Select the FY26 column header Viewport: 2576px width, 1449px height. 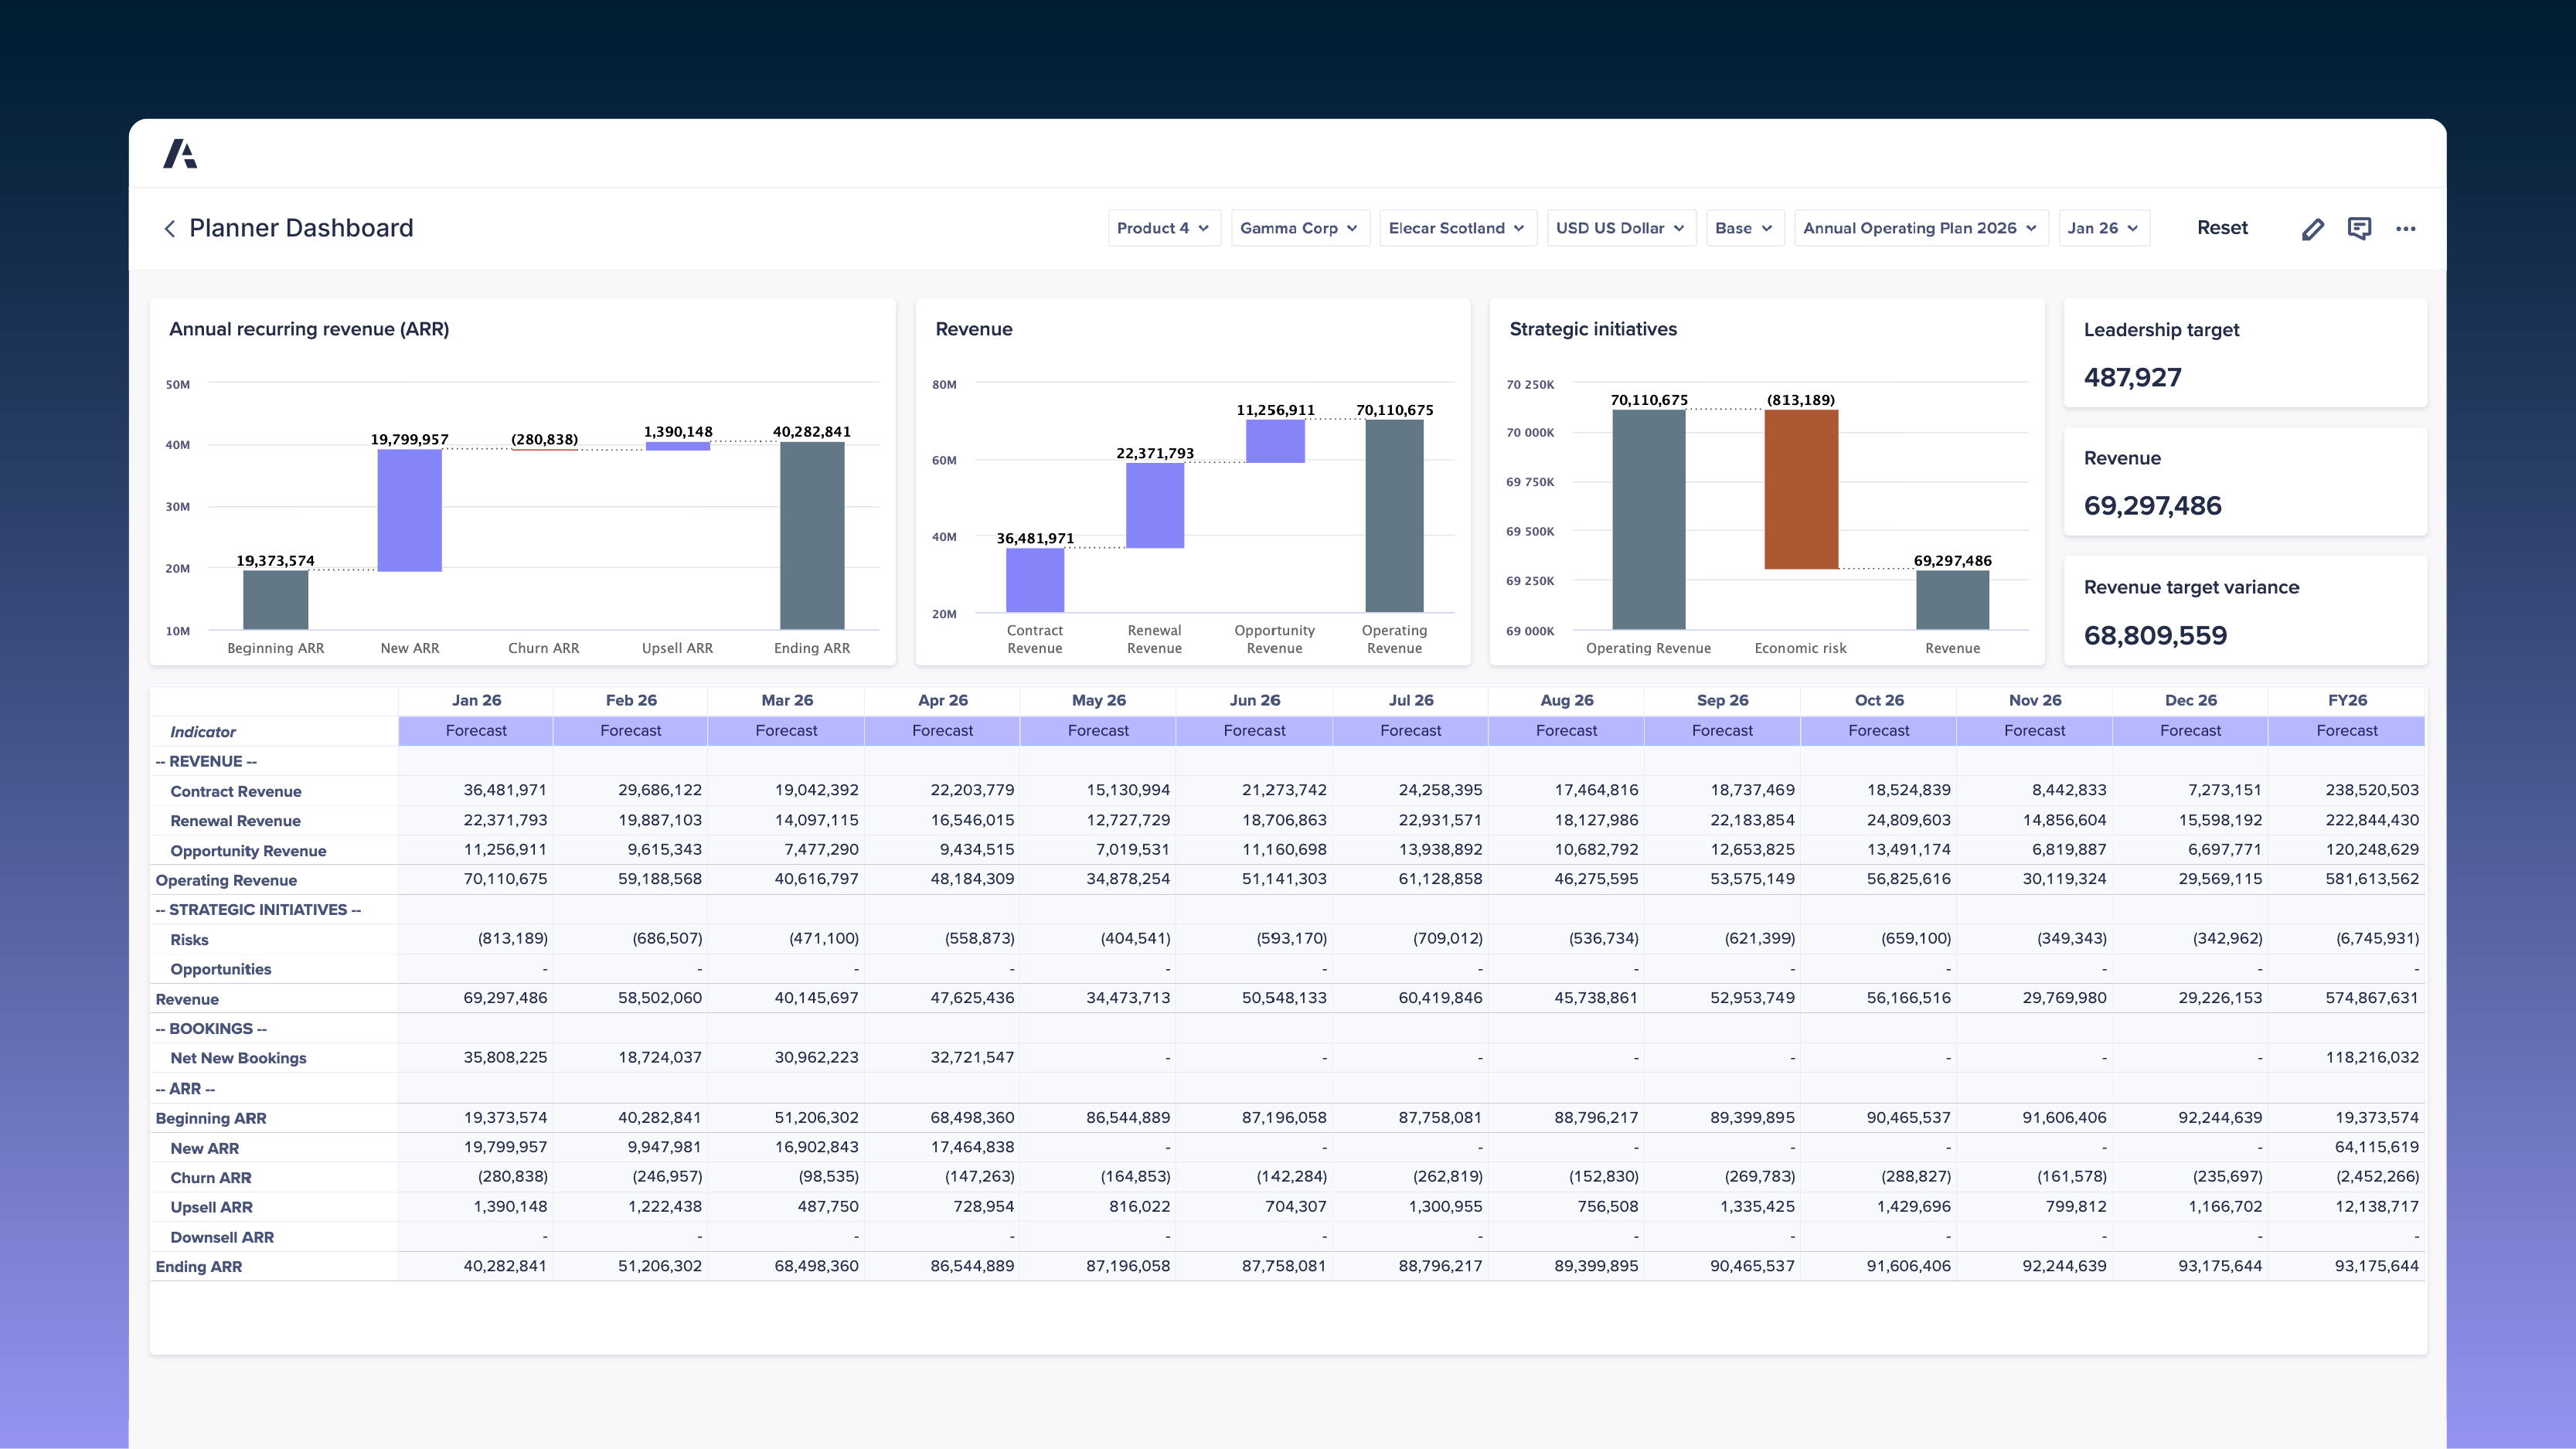coord(2346,700)
